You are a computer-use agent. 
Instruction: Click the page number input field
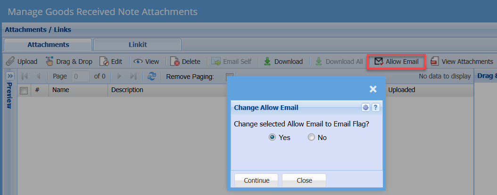pyautogui.click(x=81, y=76)
